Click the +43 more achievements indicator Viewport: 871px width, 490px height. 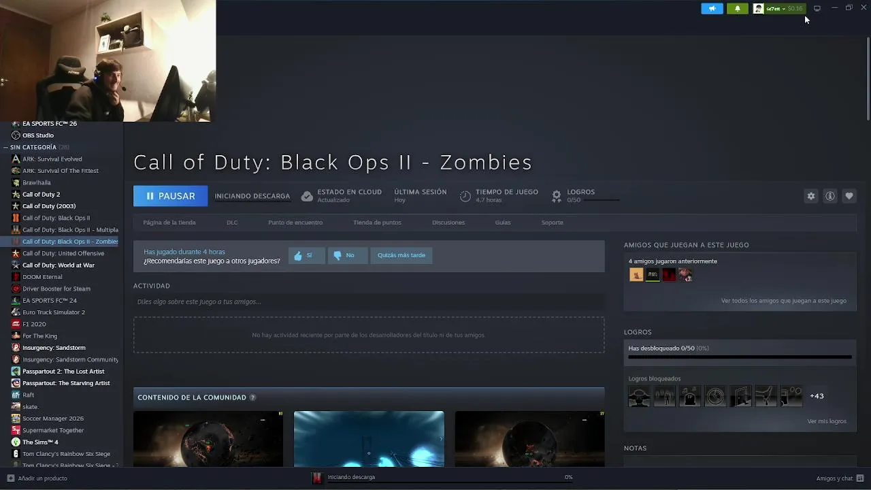817,396
